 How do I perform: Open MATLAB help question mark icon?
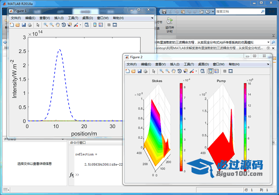(208, 12)
